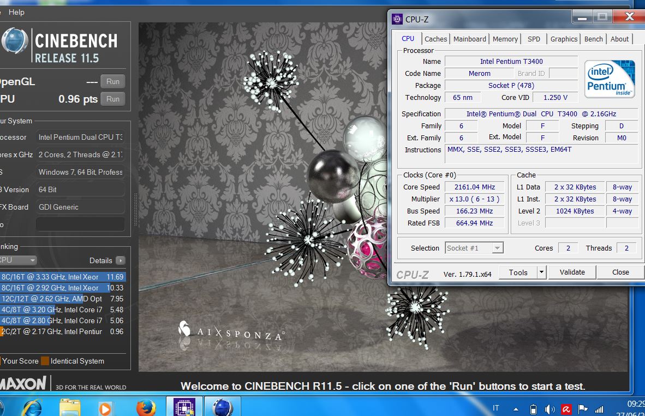The width and height of the screenshot is (645, 416).
Task: Open the Mainboard tab in CPU-Z
Action: [x=469, y=39]
